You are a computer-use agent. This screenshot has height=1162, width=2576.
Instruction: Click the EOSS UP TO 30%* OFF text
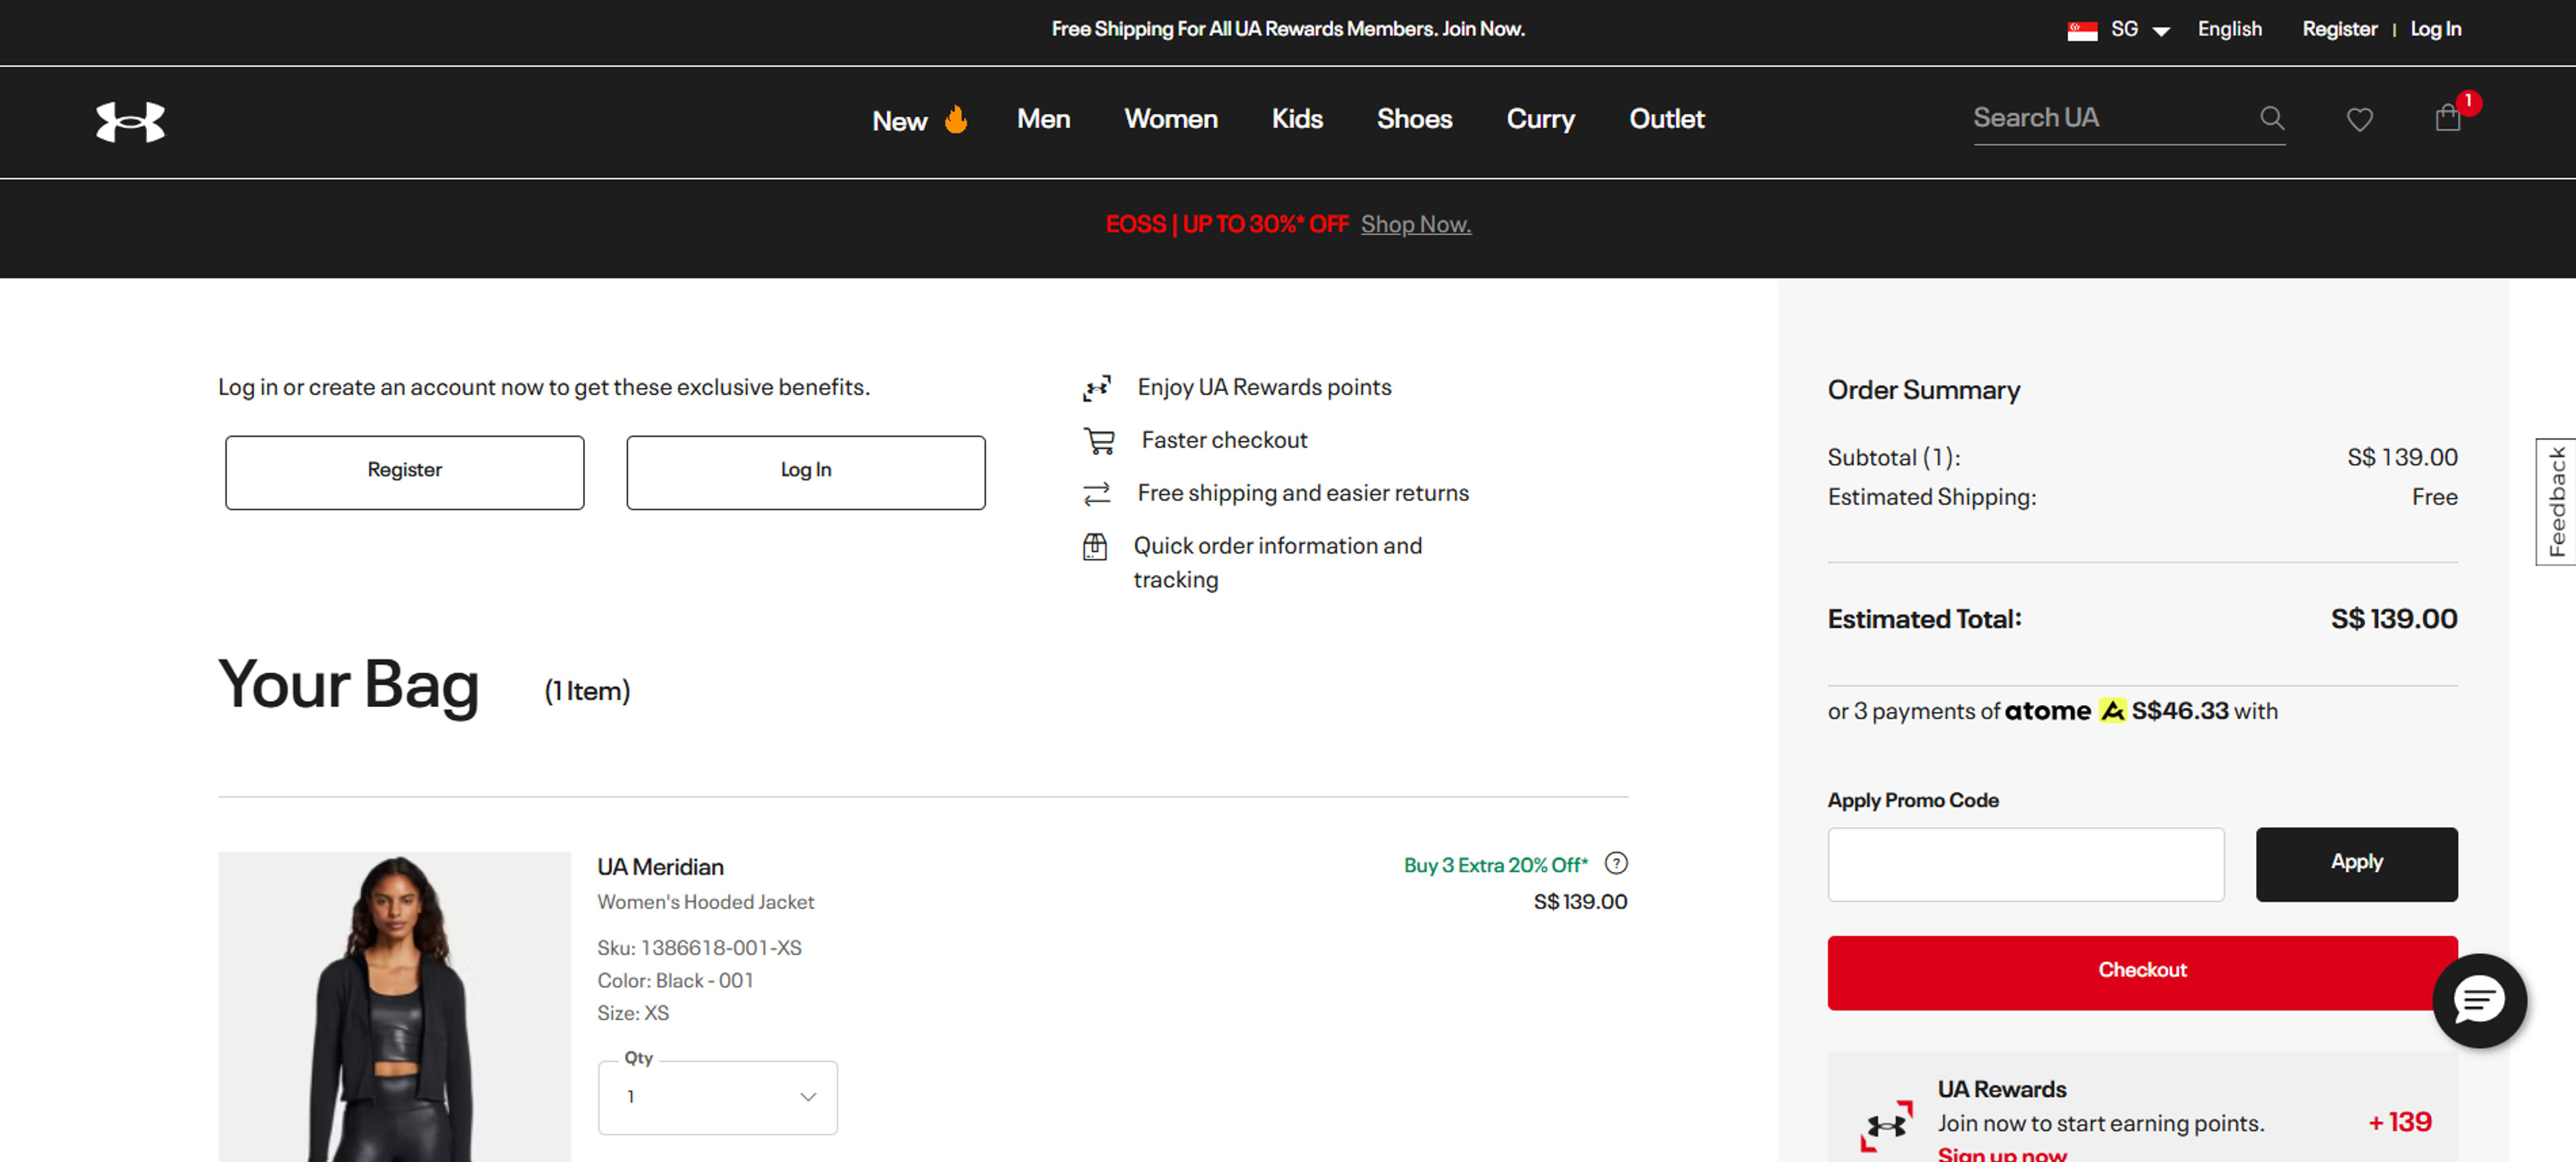(1226, 224)
